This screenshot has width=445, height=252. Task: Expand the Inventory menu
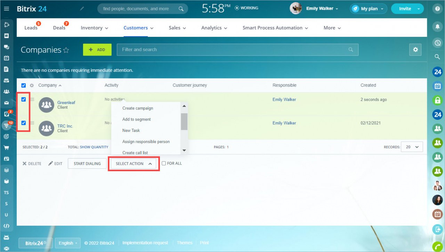click(x=95, y=28)
